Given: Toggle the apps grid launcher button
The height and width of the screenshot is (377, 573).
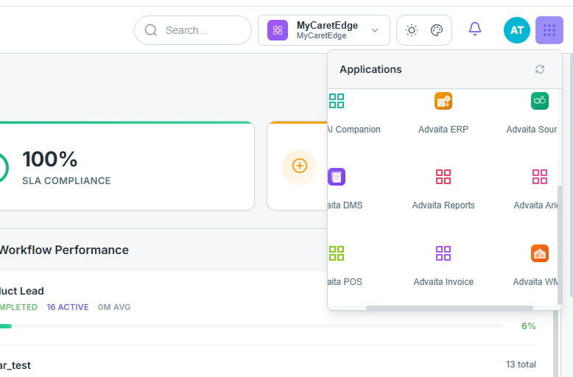Looking at the screenshot, I should 549,30.
